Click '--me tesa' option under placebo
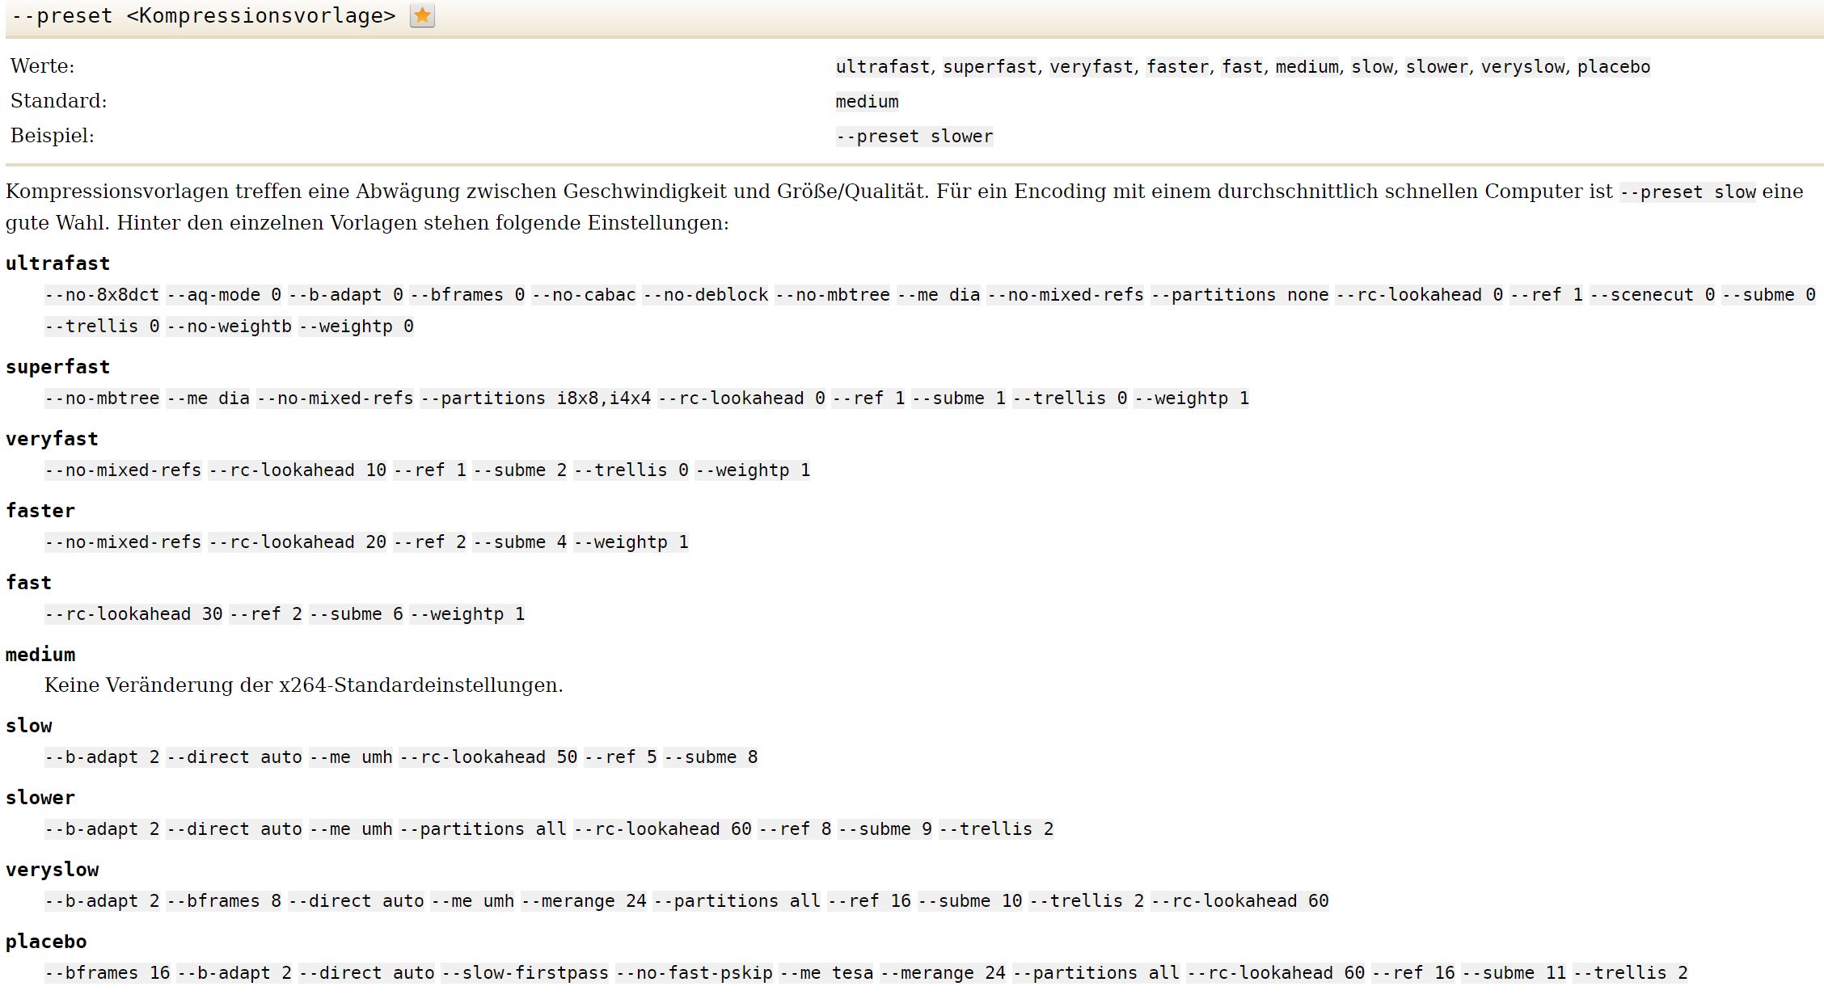Viewport: 1824px width, 999px height. (x=826, y=973)
